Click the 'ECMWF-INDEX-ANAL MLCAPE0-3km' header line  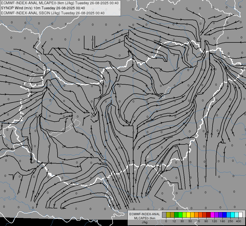60,3
